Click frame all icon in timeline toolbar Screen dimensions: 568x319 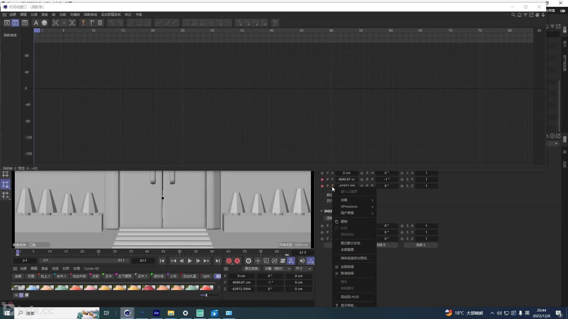pos(55,23)
